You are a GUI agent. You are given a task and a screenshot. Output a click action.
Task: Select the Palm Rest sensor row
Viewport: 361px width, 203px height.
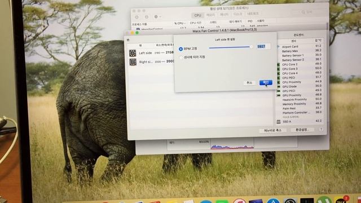tap(300, 108)
